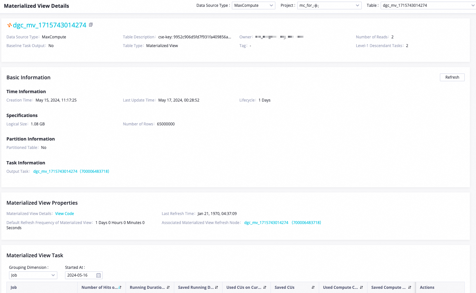Sort by Saved CUs column
The width and height of the screenshot is (476, 293).
[313, 288]
